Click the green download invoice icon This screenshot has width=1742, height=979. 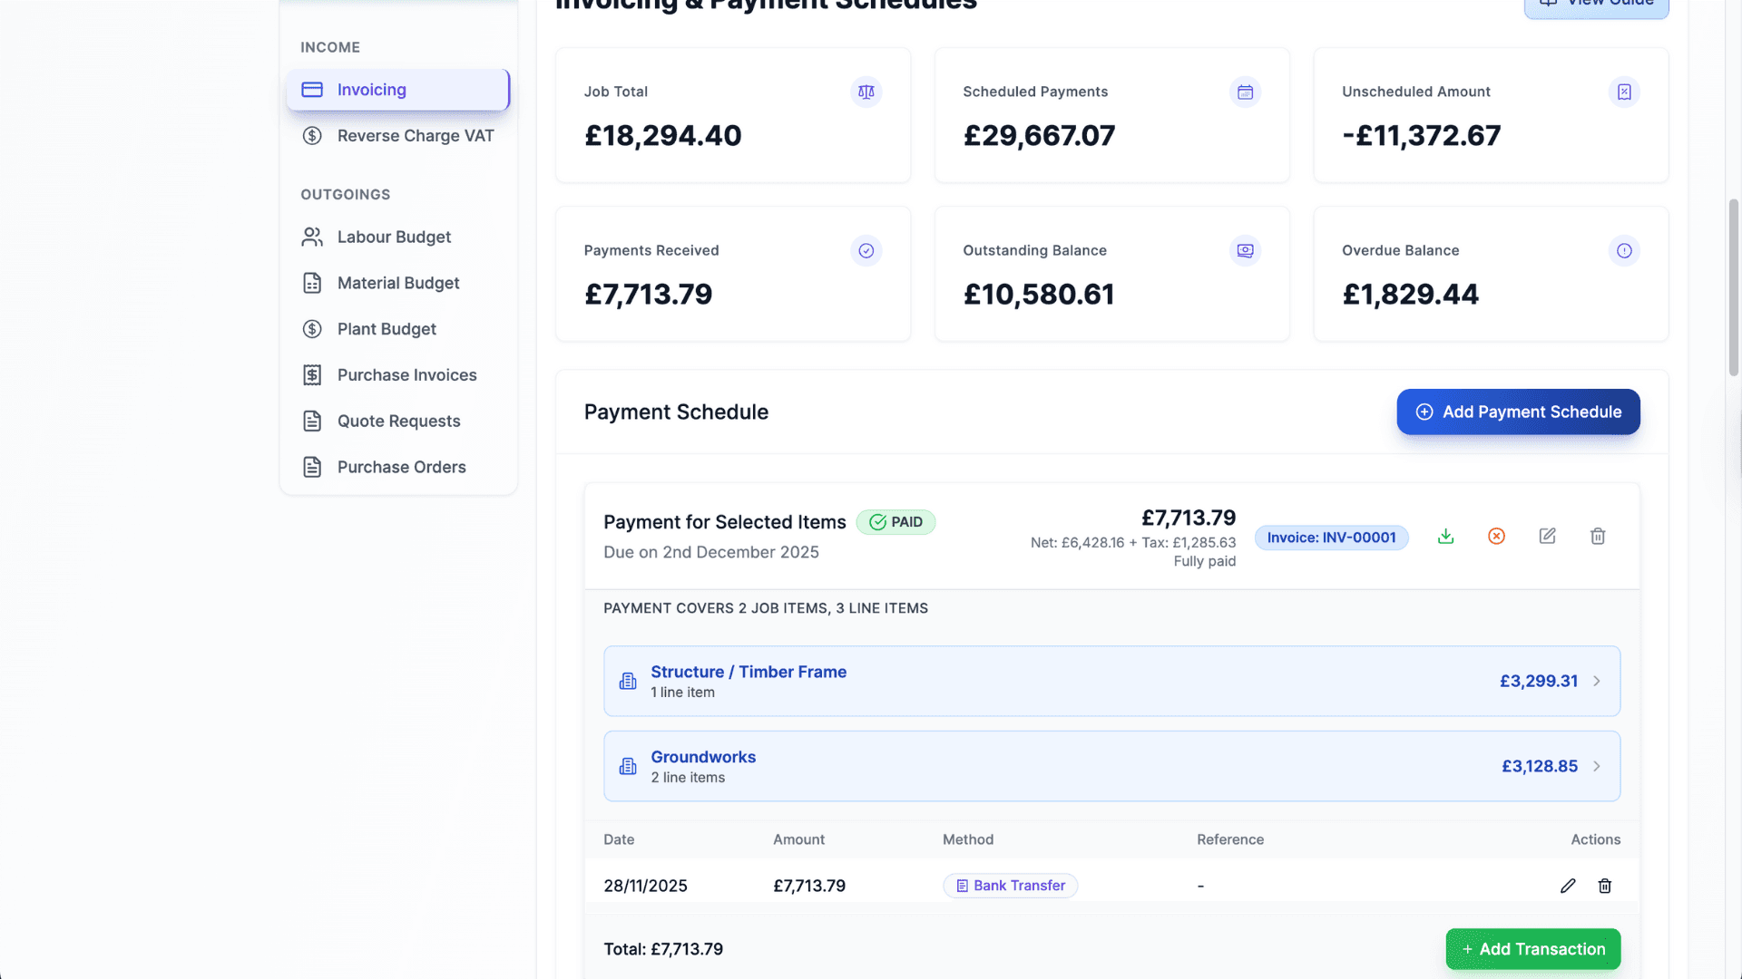click(x=1446, y=536)
